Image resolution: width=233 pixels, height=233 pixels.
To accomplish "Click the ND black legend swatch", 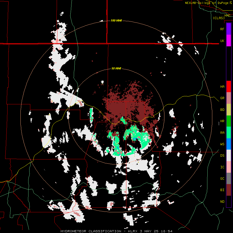I will pos(229,201).
